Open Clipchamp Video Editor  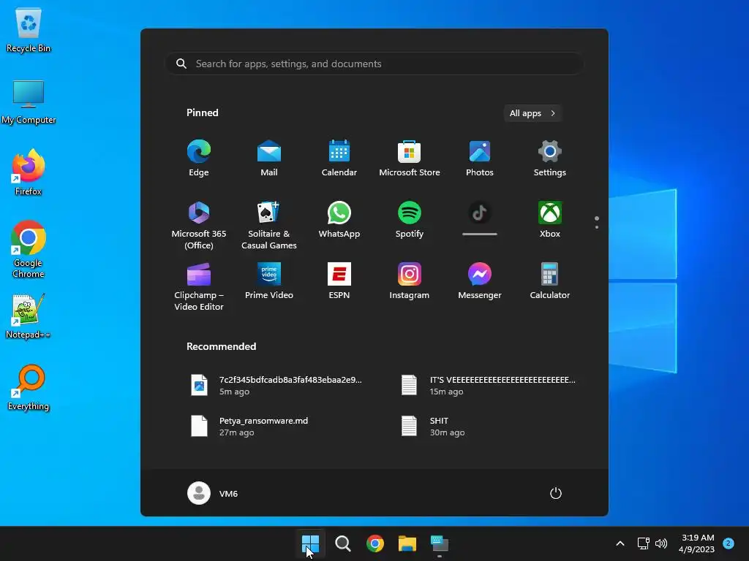(199, 286)
